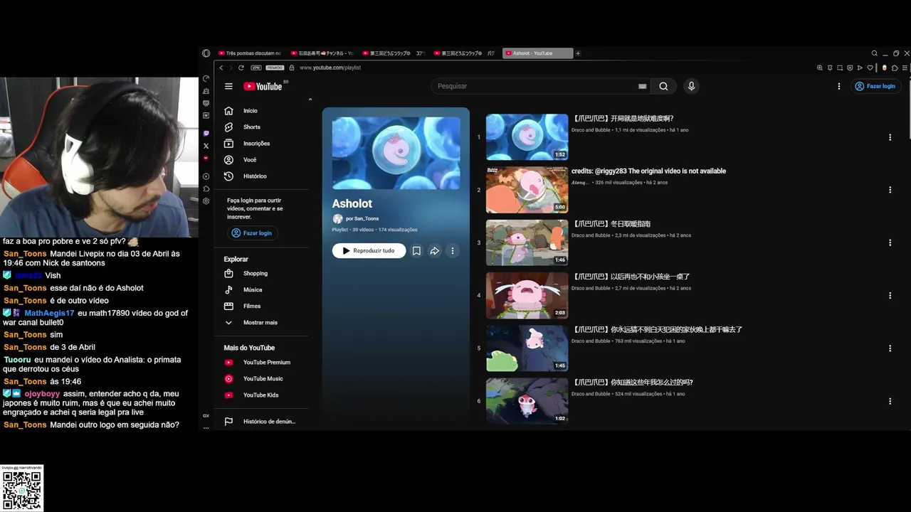The image size is (911, 512).
Task: Click magnifier-plus icon in browser toolbar
Action: click(820, 68)
